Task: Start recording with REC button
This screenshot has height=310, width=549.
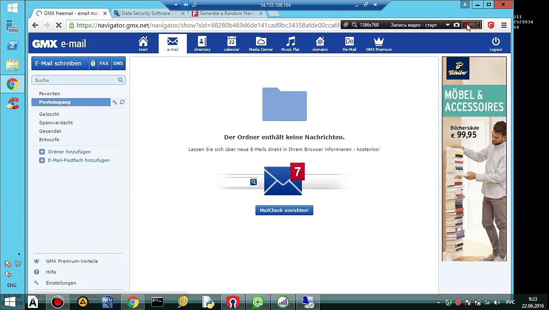Action: [472, 25]
